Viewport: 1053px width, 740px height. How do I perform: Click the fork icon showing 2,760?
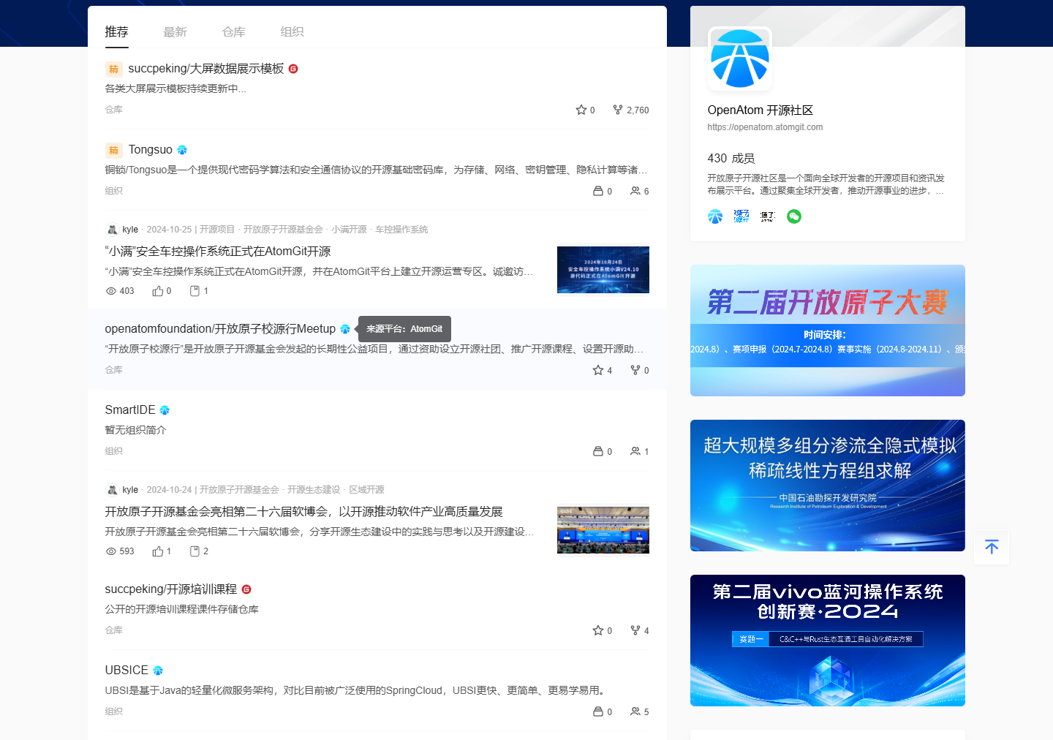point(618,110)
